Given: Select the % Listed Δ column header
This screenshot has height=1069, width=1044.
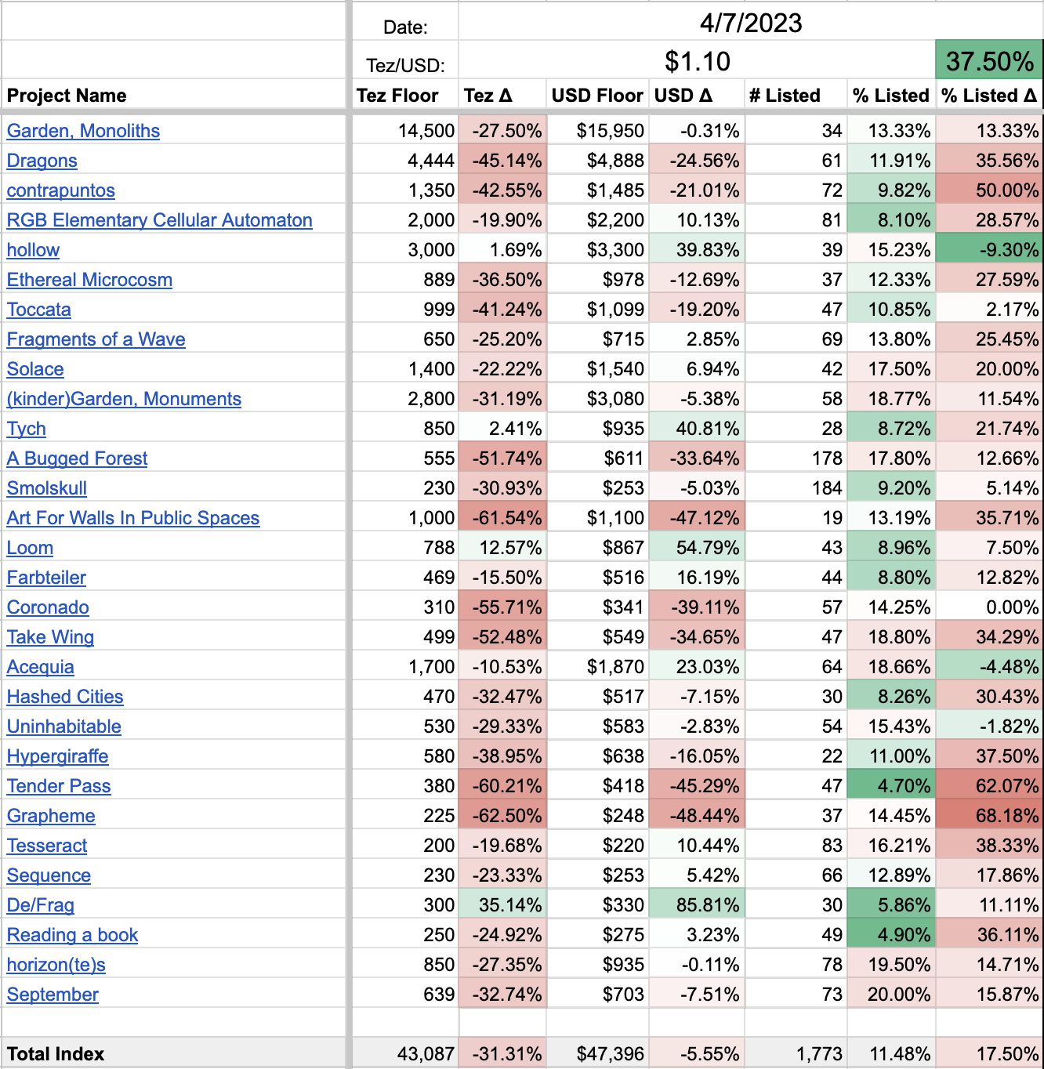Looking at the screenshot, I should point(988,96).
